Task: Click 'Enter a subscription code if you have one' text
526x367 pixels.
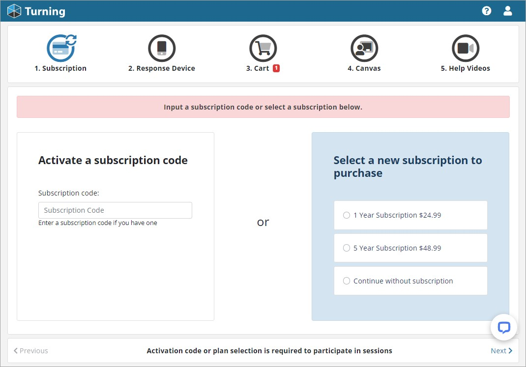Action: (x=98, y=223)
